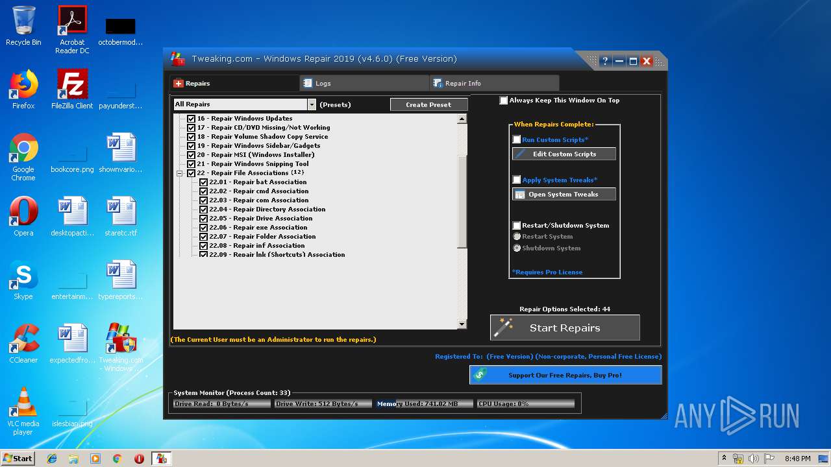Uncheck 21 - Repair Windows Snipping Tool
Screen dimensions: 831x467
(x=191, y=164)
